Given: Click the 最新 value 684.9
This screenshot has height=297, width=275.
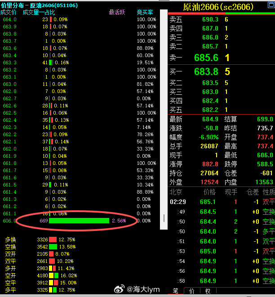Looking at the screenshot, I should coord(210,119).
